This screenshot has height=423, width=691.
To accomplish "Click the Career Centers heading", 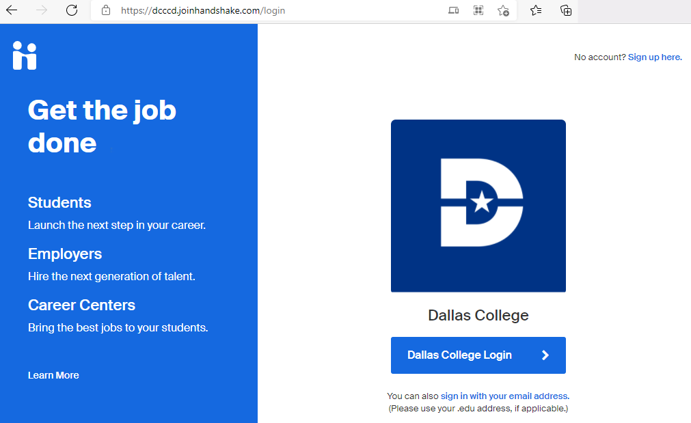I will pyautogui.click(x=81, y=305).
